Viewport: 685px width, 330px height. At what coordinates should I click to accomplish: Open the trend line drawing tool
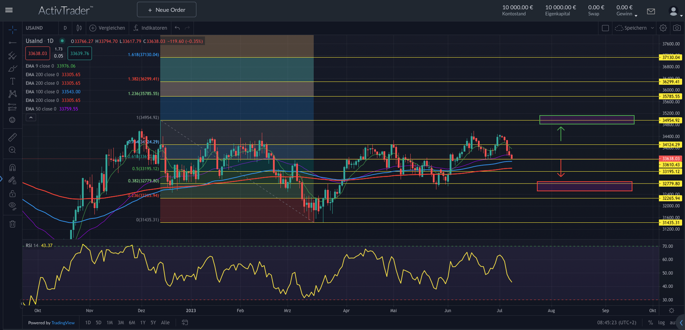tap(13, 42)
